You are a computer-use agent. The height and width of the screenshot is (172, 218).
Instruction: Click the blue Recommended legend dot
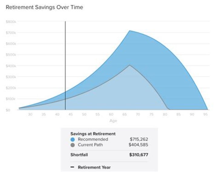pos(73,140)
